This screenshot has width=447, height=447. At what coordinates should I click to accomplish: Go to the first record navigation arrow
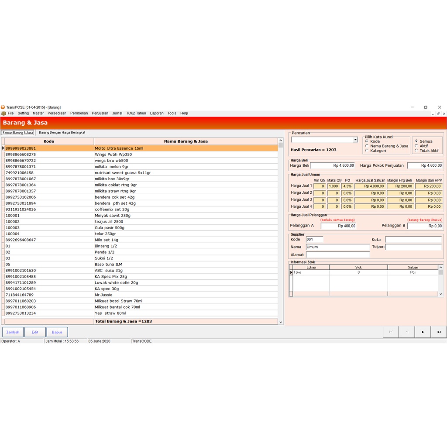pos(391,332)
